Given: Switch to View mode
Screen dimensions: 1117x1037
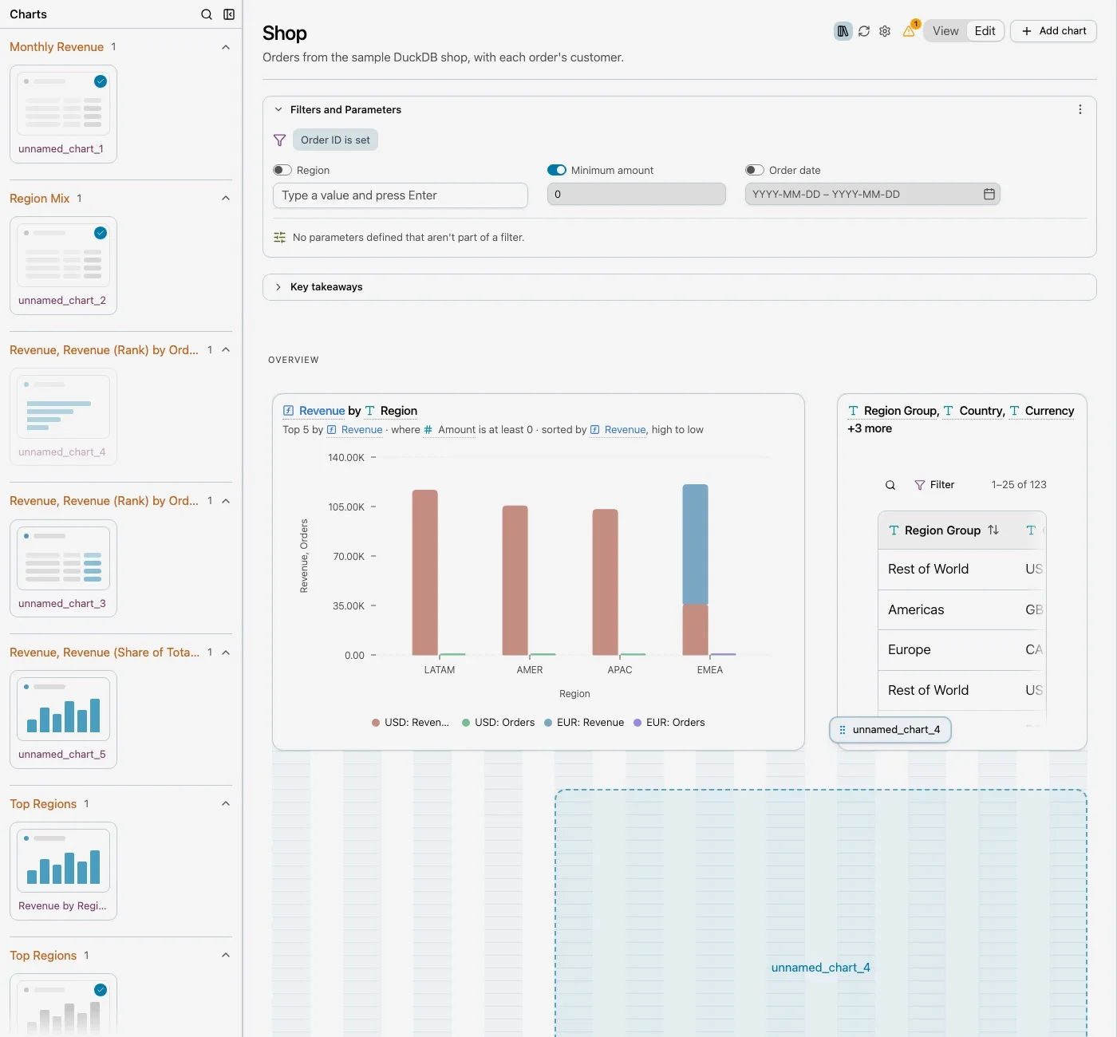Looking at the screenshot, I should coord(945,31).
